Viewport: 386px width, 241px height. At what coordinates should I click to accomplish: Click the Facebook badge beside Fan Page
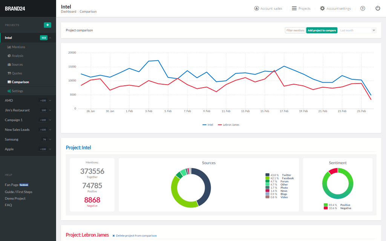tap(24, 185)
